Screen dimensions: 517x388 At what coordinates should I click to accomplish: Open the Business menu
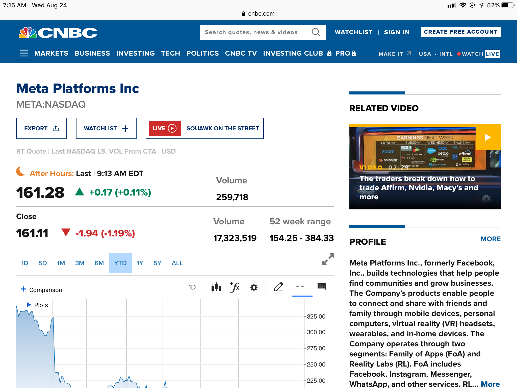coord(92,53)
